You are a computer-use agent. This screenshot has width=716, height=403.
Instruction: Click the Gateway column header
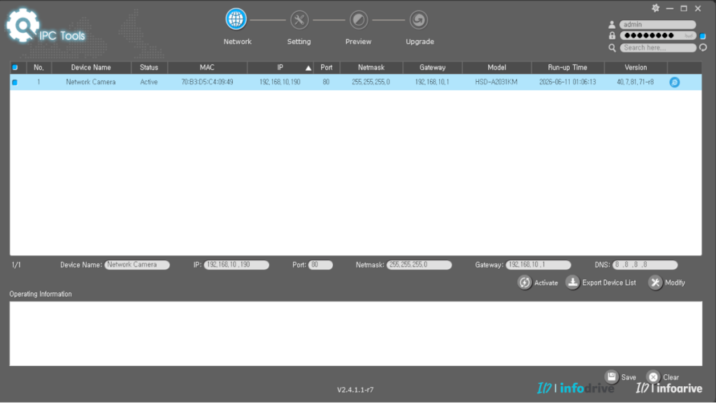[432, 68]
